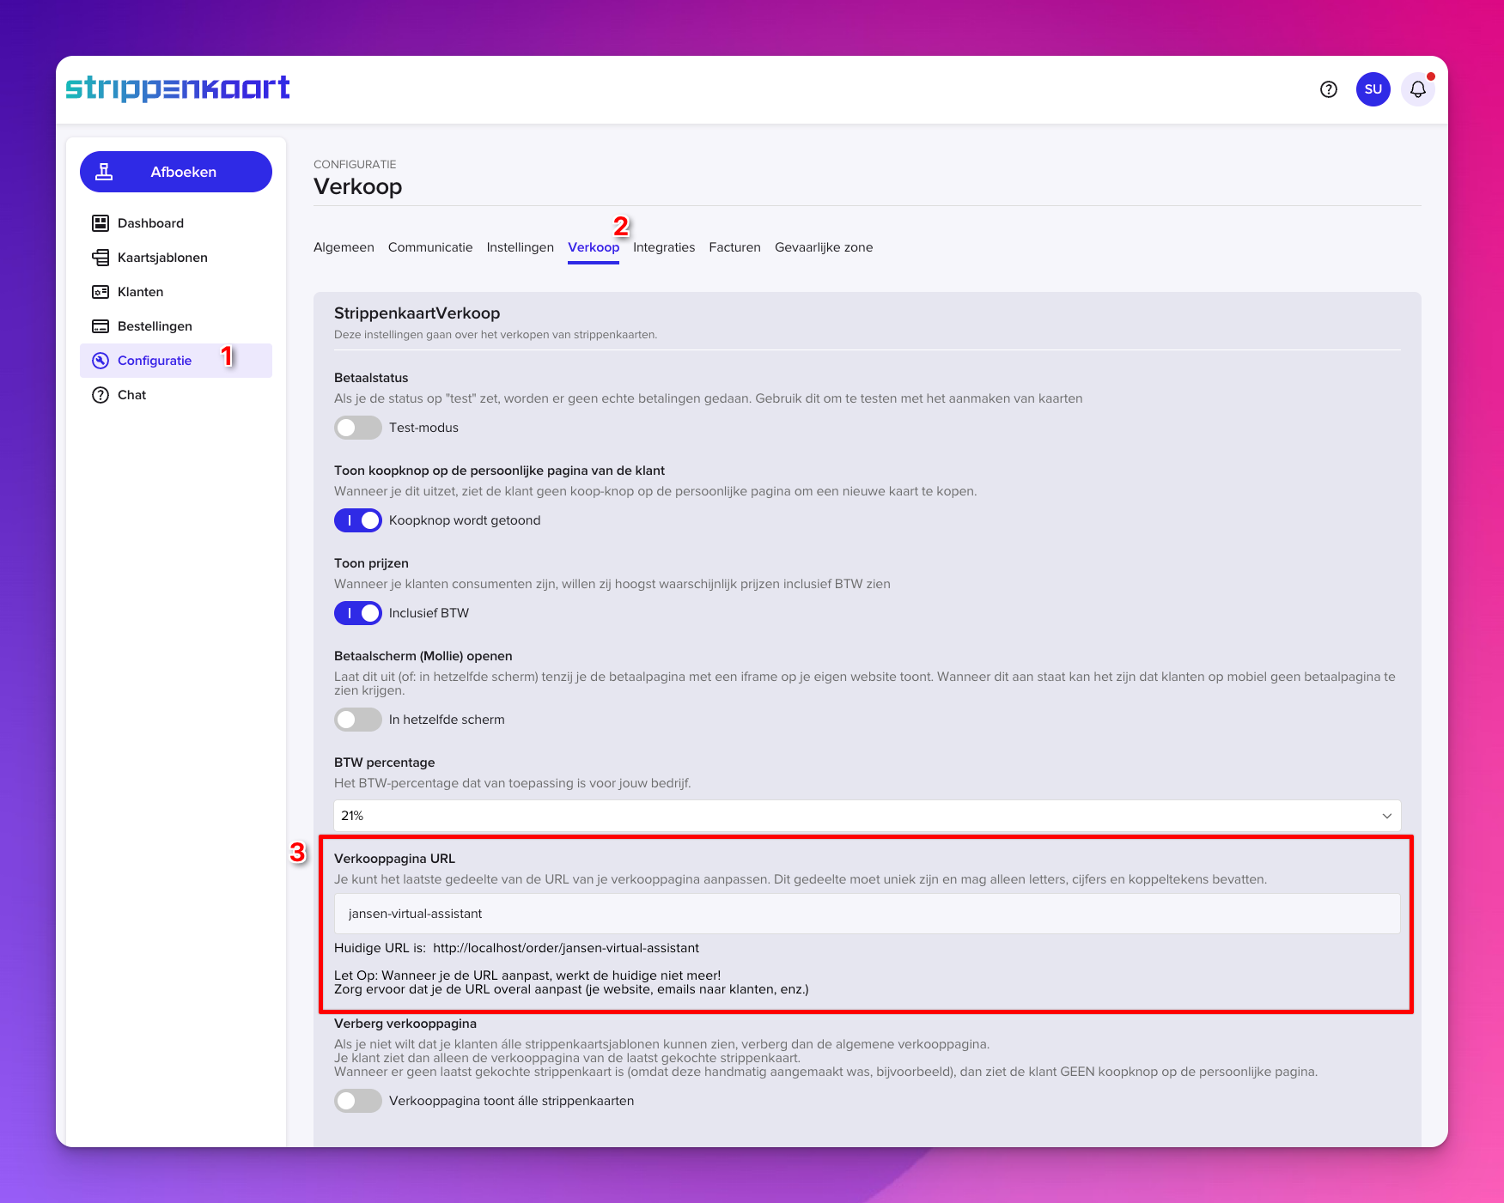Toggle Verkooppagina toont álle strippenkaarten switch
1504x1203 pixels.
click(357, 1101)
